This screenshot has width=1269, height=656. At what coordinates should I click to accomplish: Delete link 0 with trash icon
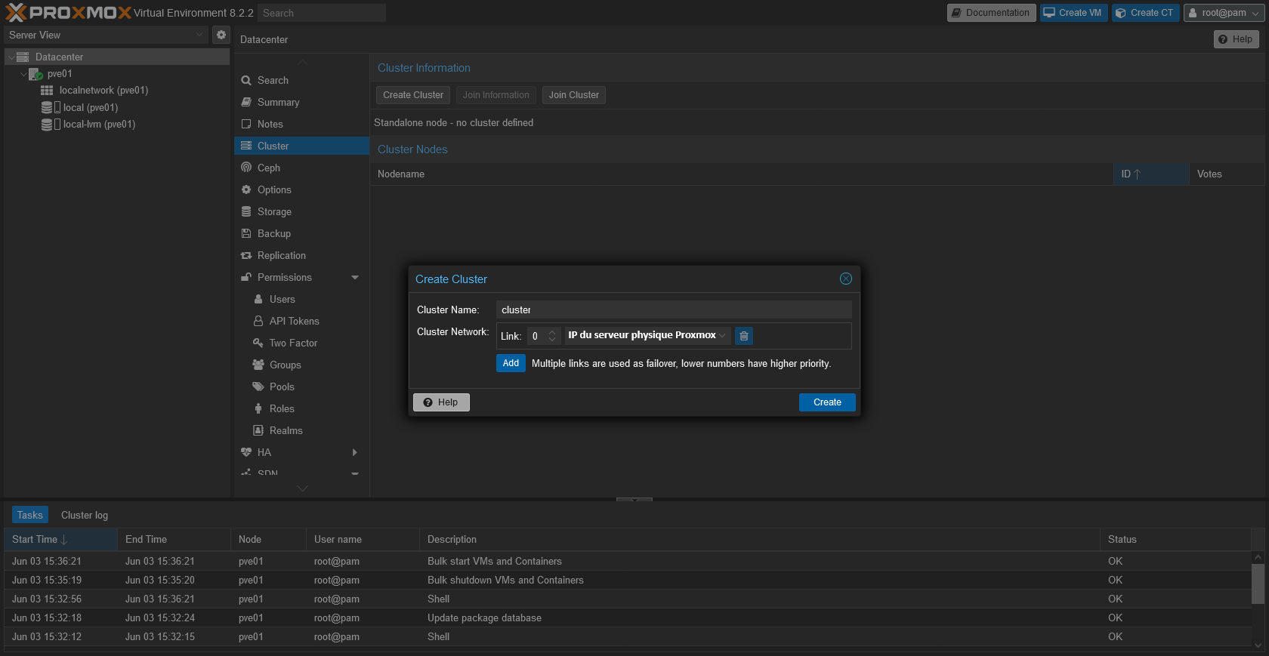pos(744,336)
